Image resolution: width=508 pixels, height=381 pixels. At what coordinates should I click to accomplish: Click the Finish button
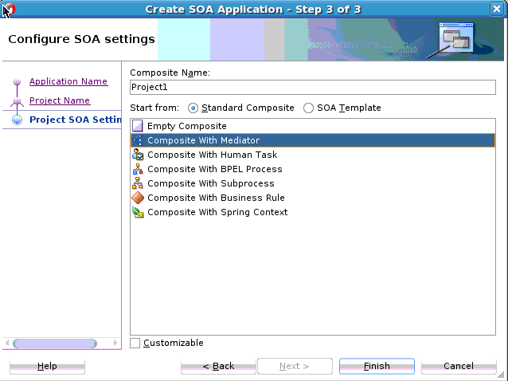[x=377, y=366]
